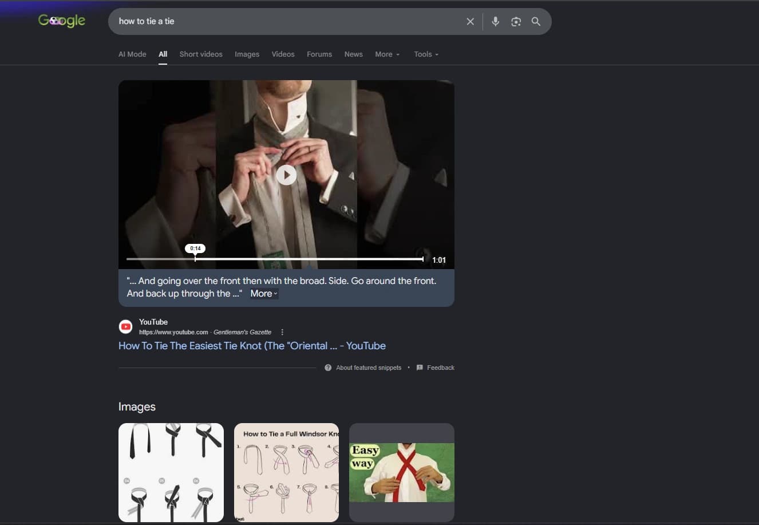Click the 1:01 video duration label
Screen dimensions: 759x525
click(x=439, y=260)
